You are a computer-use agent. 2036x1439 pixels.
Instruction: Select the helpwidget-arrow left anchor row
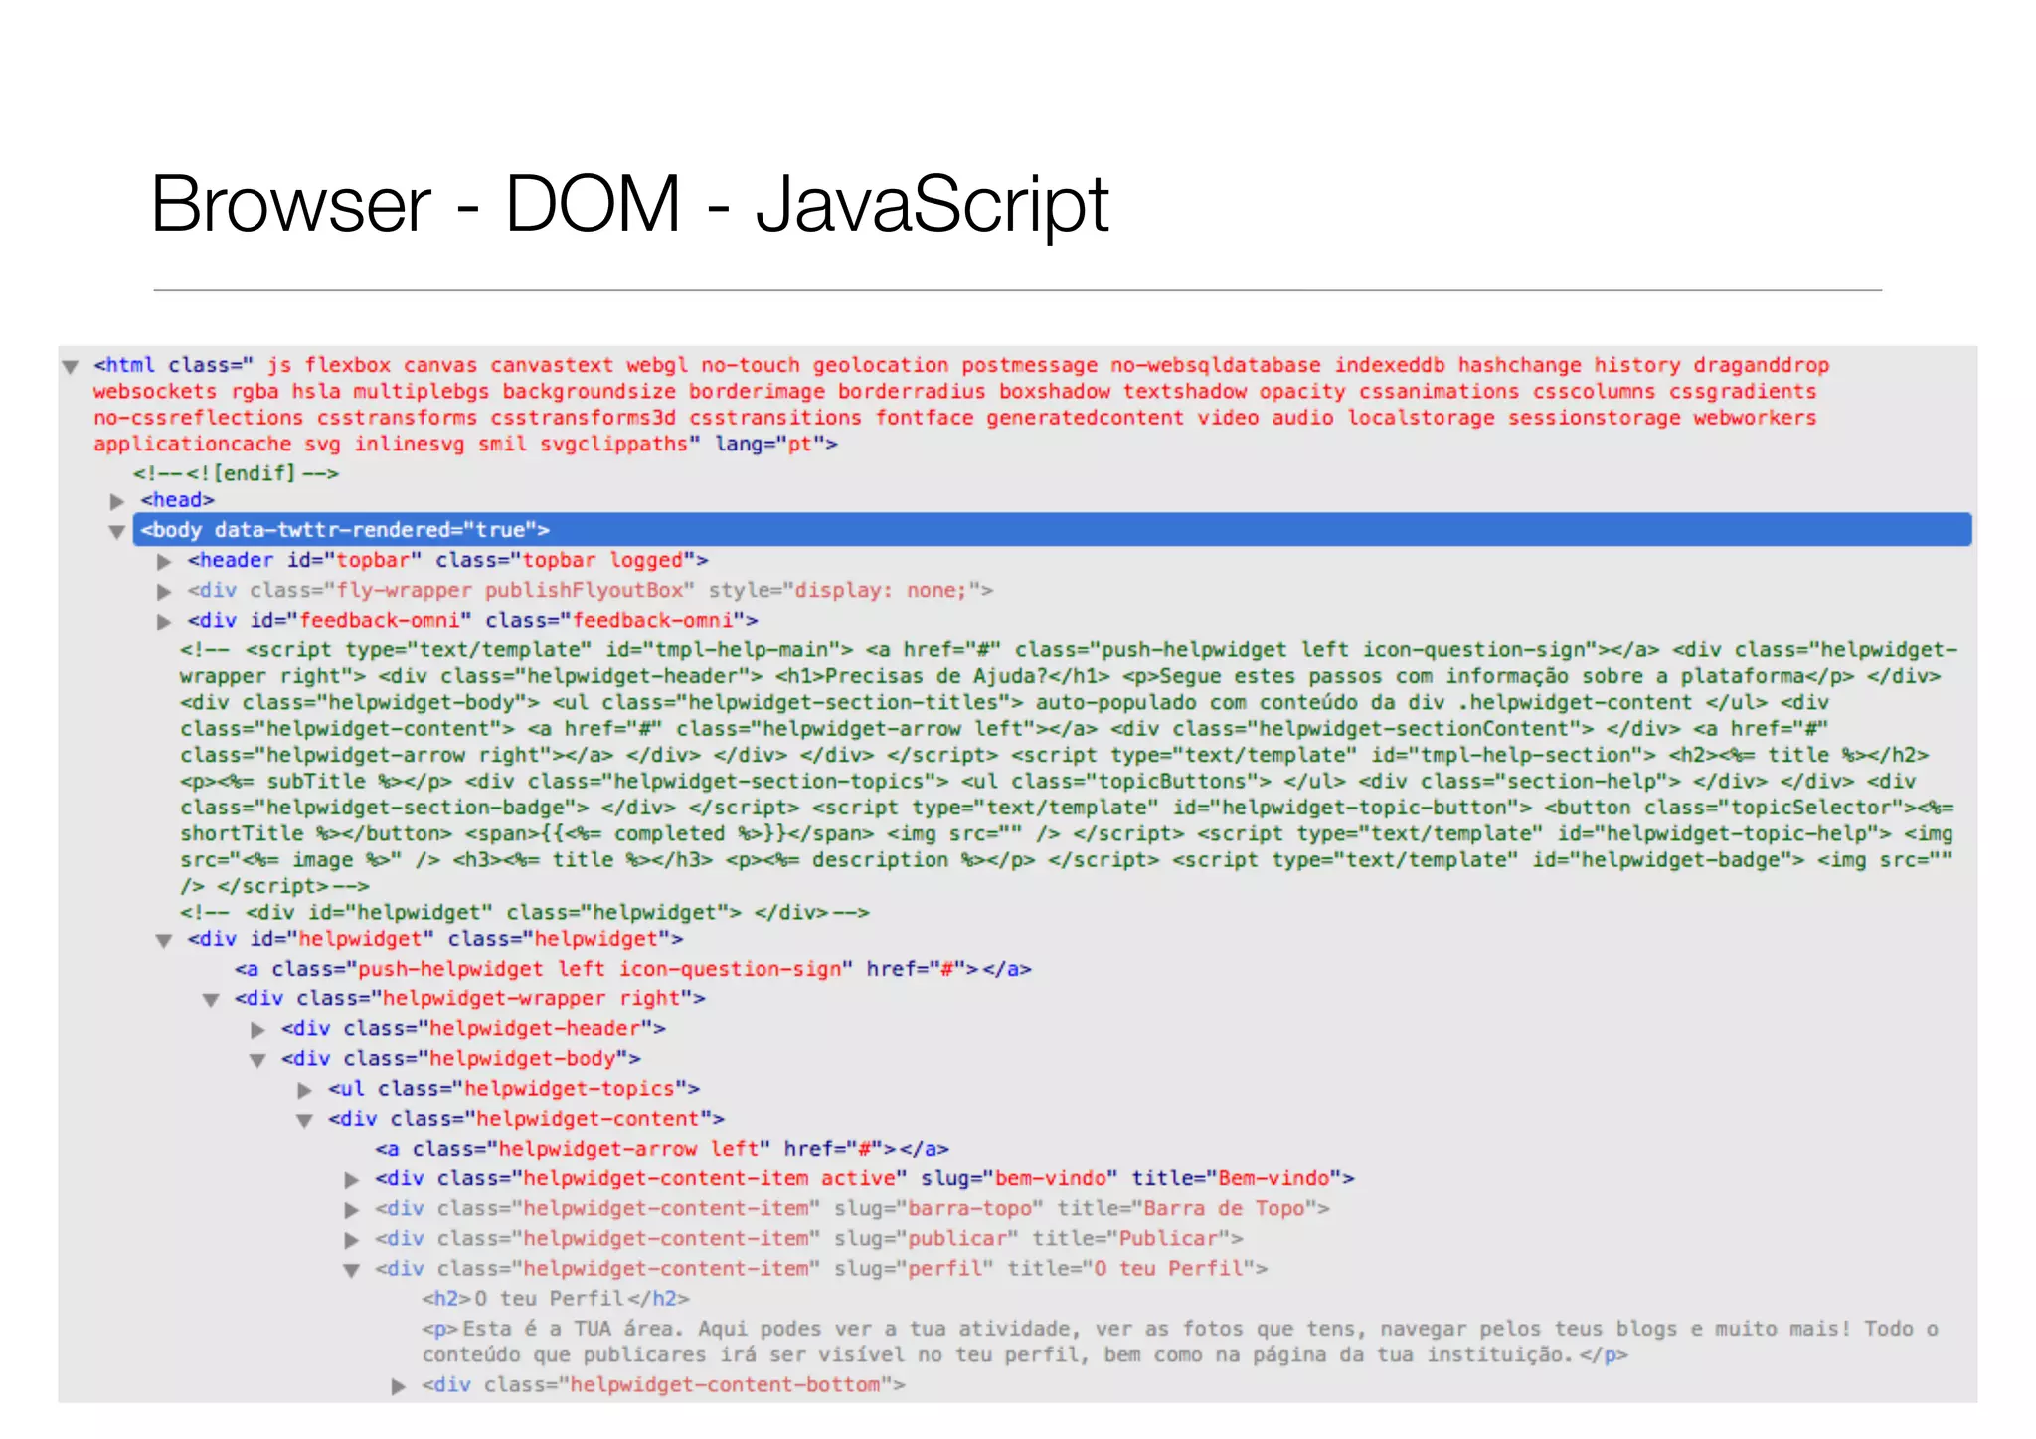(662, 1149)
